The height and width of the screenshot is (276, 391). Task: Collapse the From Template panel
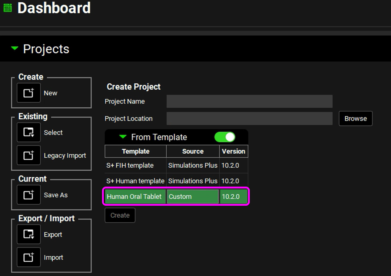pyautogui.click(x=123, y=137)
